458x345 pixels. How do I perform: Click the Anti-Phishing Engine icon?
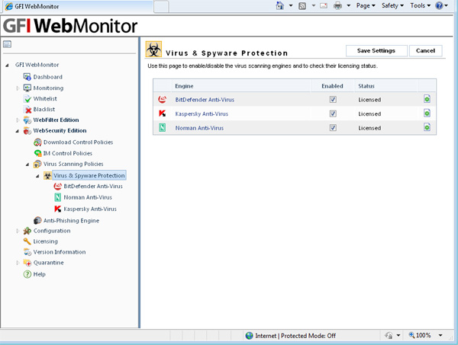[37, 220]
